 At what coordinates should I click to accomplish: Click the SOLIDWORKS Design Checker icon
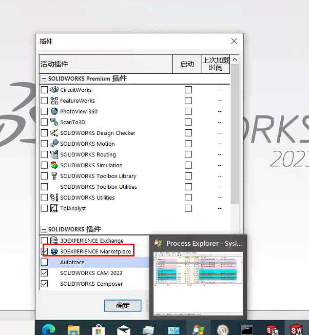coord(54,133)
